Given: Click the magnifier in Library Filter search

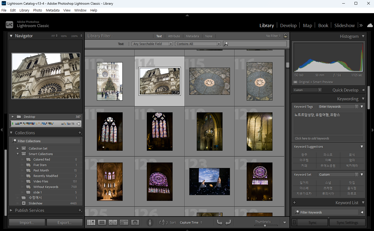Looking at the screenshot, I should pos(226,44).
